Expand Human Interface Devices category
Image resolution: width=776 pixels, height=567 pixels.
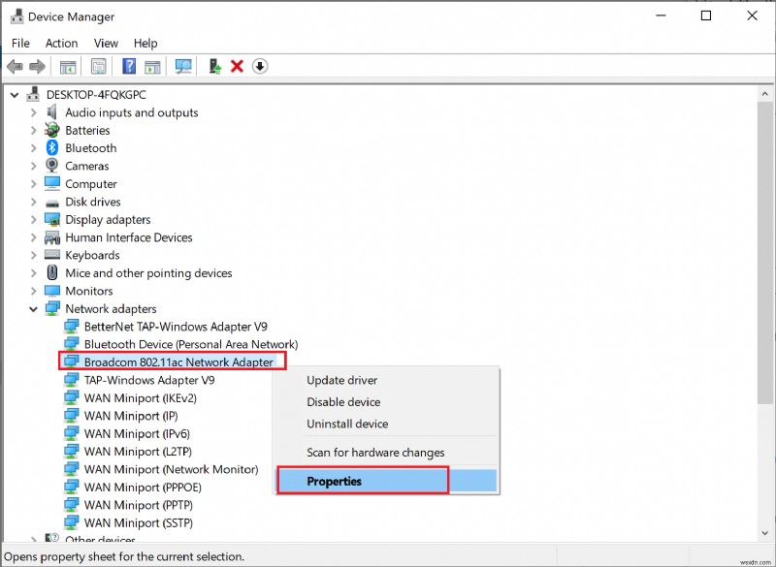tap(33, 237)
